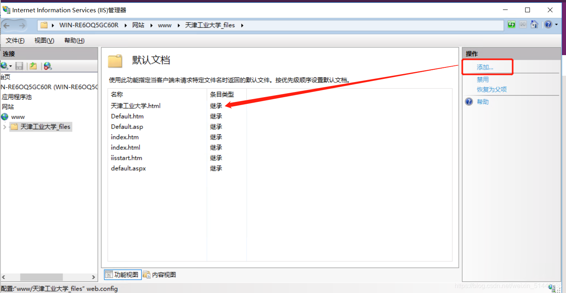
Task: Select 天津工业大学_files in the connections tree
Action: 45,127
